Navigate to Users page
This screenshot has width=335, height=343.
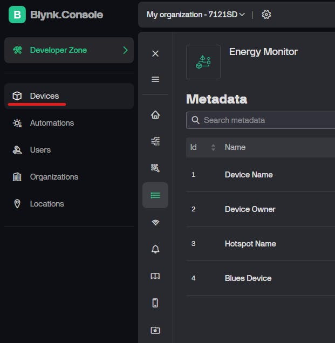click(40, 150)
